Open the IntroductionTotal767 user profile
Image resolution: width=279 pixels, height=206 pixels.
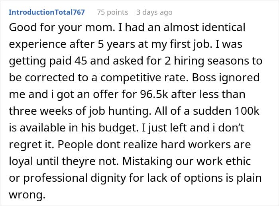[x=47, y=12]
